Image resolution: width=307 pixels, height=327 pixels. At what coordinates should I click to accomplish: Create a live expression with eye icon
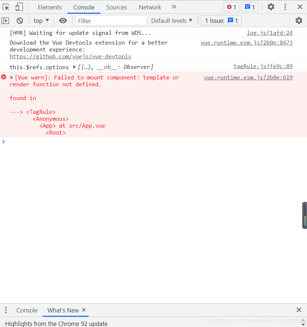(x=63, y=21)
